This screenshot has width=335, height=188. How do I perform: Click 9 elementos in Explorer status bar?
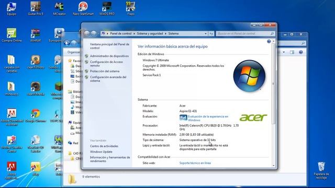click(91, 177)
